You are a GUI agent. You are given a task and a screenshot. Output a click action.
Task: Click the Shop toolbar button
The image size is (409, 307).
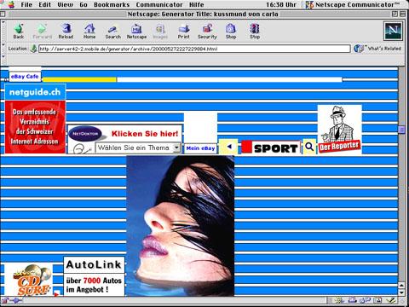click(x=231, y=31)
